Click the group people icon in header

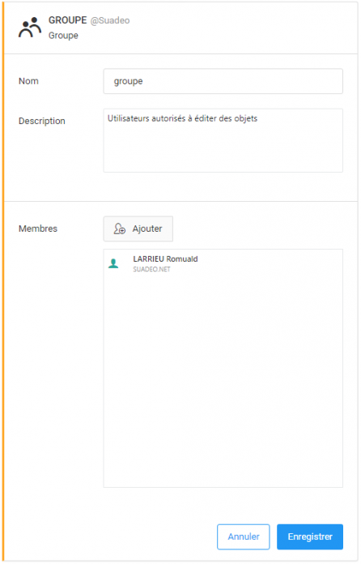click(x=30, y=28)
